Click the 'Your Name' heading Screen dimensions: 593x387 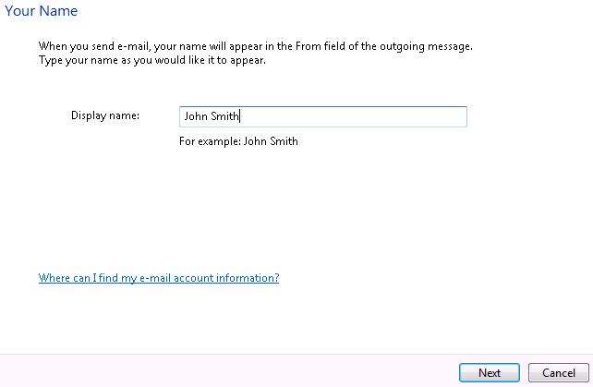coord(42,10)
